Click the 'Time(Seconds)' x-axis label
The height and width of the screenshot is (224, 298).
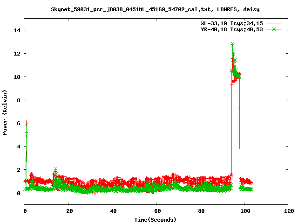[155, 220]
